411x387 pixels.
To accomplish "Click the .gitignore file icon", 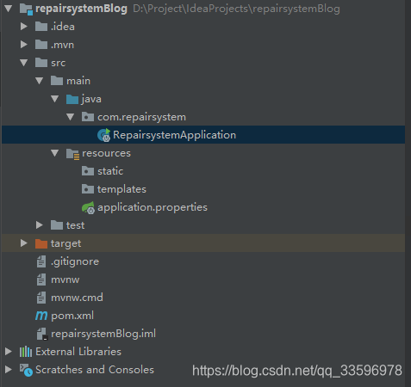I will 41,261.
